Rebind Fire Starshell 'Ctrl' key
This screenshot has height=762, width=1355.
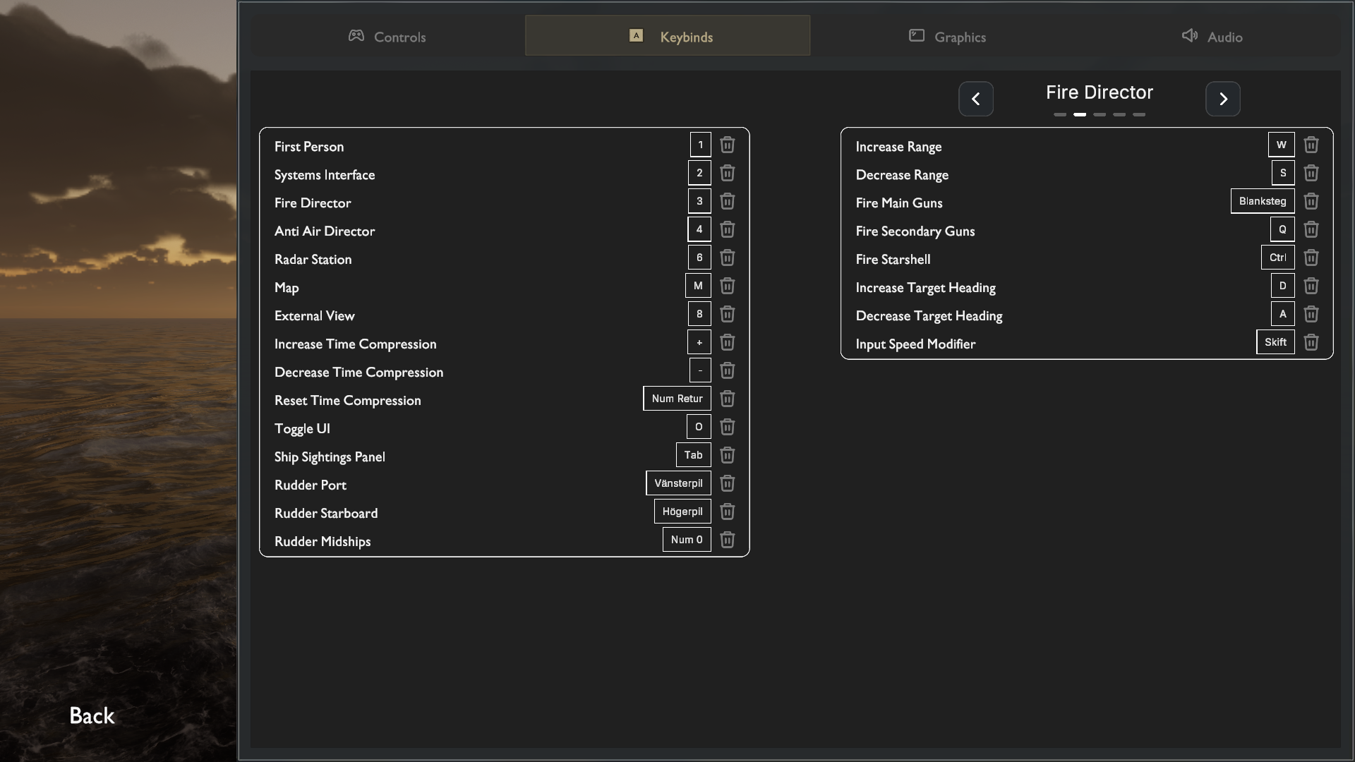click(x=1277, y=258)
